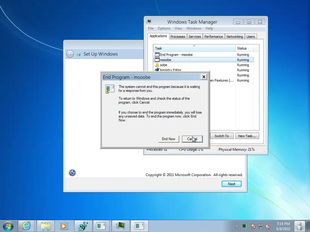Click the New Task... button
310x232 pixels.
(x=247, y=136)
